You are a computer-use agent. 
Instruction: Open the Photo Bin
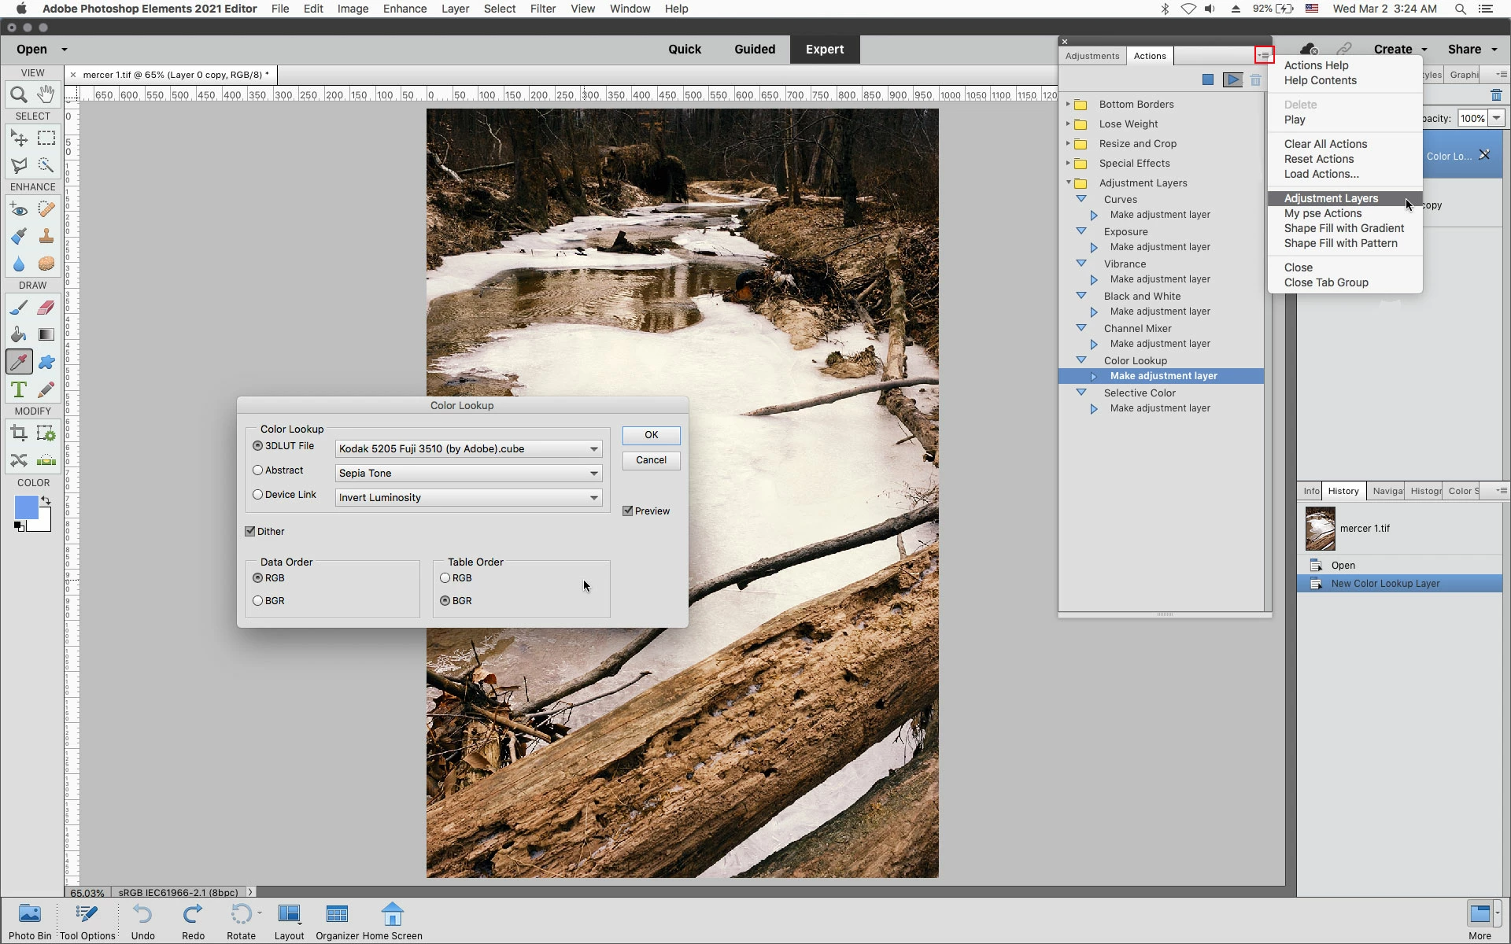[30, 920]
